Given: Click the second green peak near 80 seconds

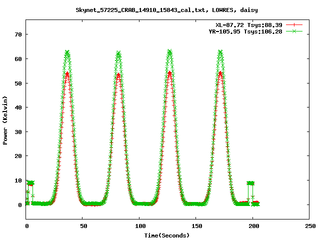Looking at the screenshot, I should [x=118, y=53].
